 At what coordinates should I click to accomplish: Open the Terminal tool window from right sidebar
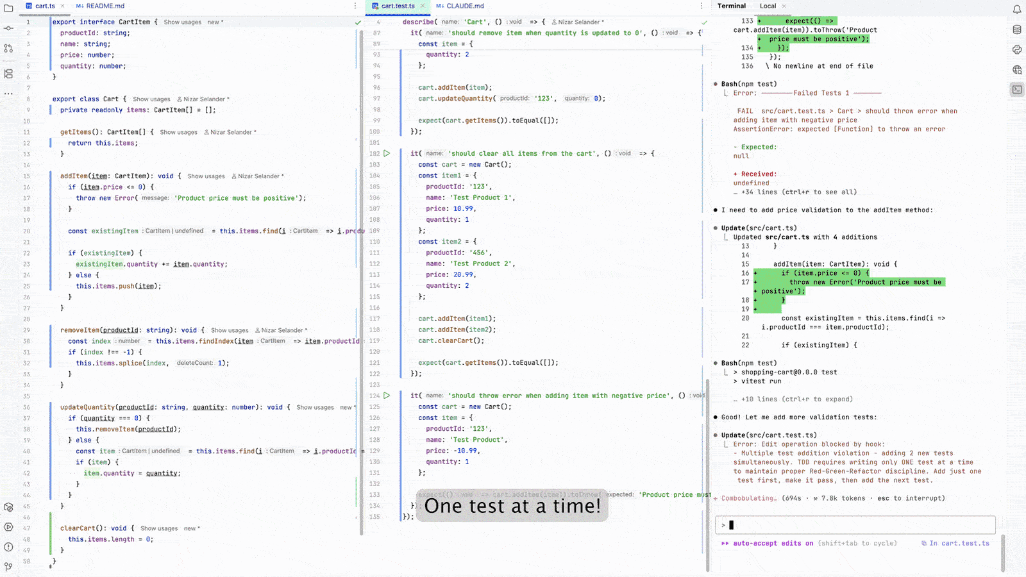tap(1016, 90)
